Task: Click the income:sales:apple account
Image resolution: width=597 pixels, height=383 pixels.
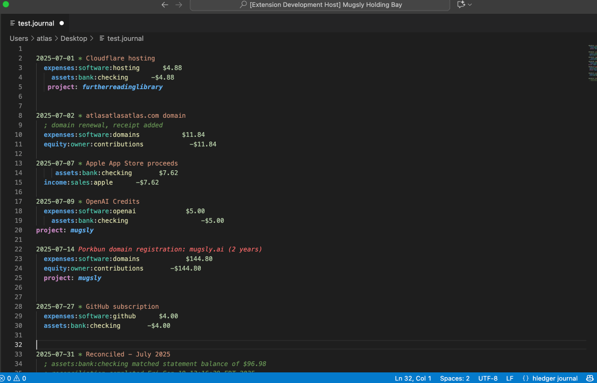Action: [x=78, y=182]
